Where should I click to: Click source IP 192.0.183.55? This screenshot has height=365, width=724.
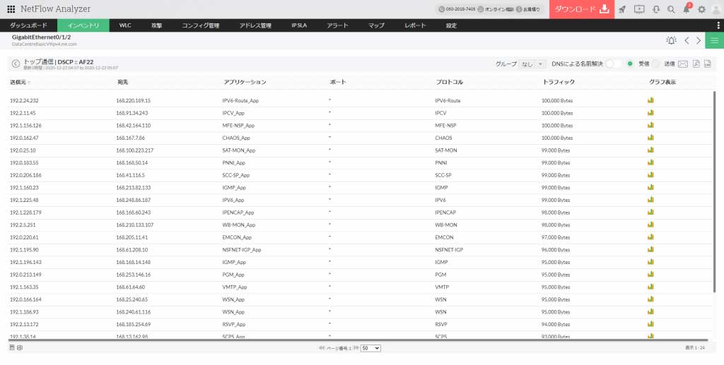click(24, 162)
